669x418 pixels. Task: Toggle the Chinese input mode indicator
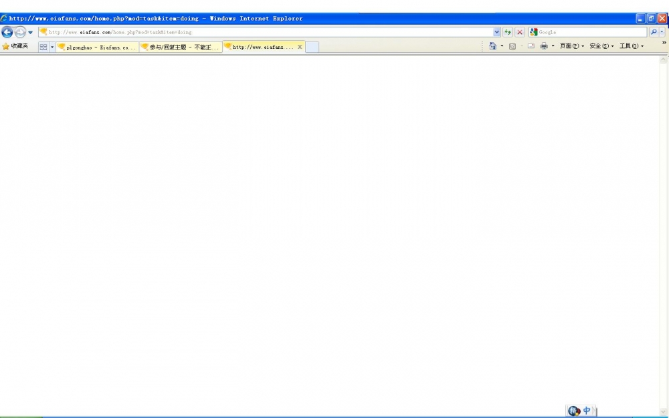pyautogui.click(x=587, y=411)
